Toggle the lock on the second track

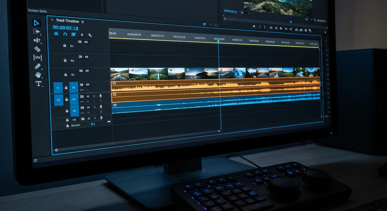point(65,60)
